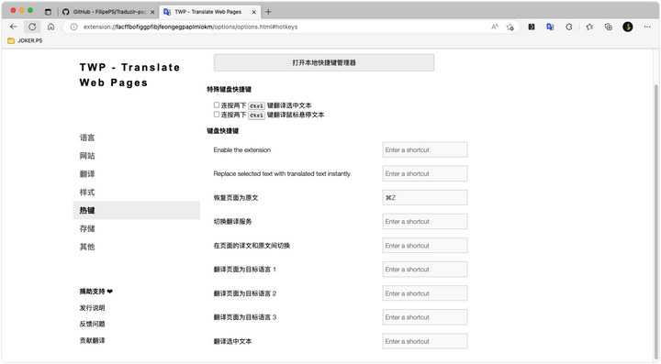The width and height of the screenshot is (661, 364).
Task: Click shortcut field for 翻译页面为目标语言 2
Action: point(425,293)
